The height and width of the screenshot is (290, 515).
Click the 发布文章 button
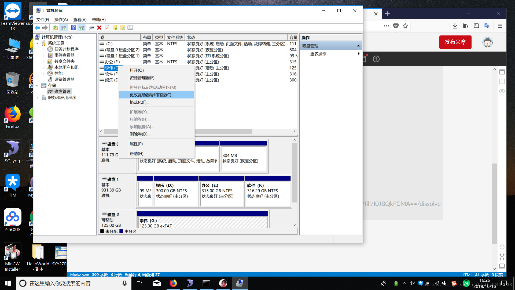(455, 42)
